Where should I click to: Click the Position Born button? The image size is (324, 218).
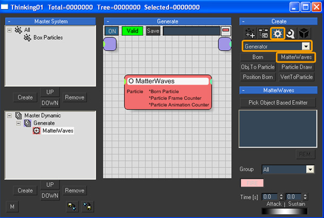pos(258,77)
